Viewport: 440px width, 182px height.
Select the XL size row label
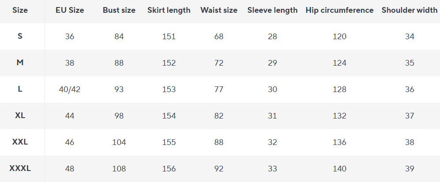(20, 116)
